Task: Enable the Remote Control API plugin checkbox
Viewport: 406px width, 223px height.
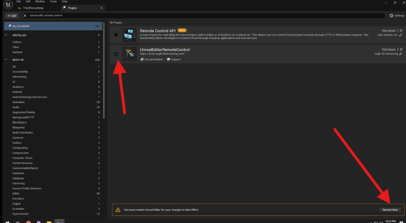Action: pos(116,35)
